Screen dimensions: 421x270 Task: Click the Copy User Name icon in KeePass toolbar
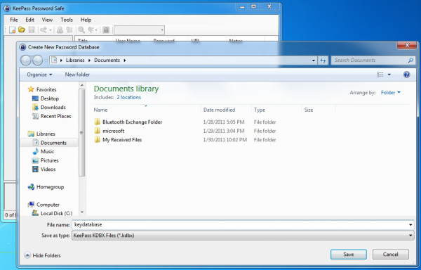click(60, 30)
